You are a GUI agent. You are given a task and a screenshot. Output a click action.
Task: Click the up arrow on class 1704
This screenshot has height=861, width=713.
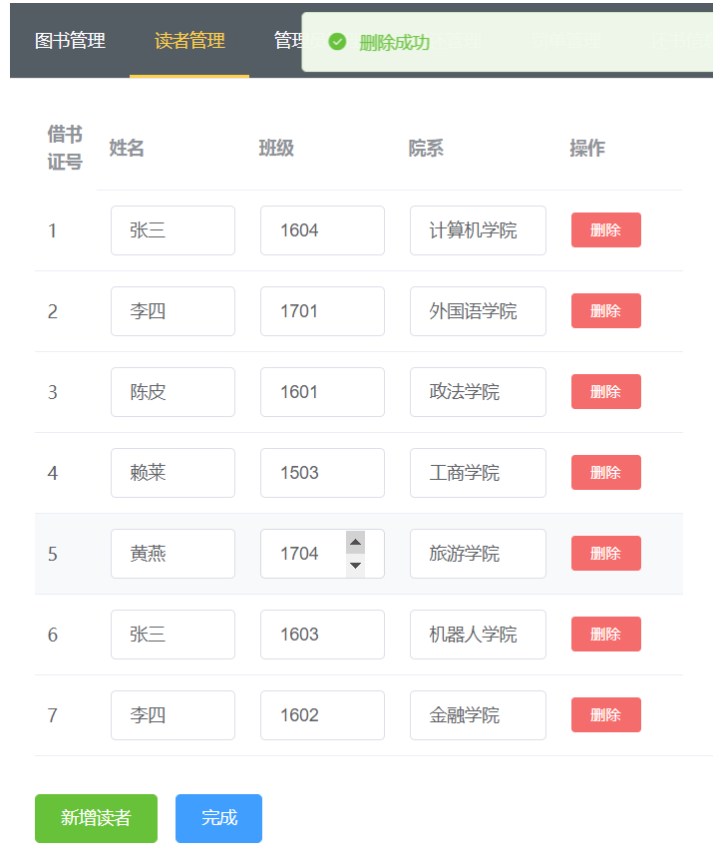355,542
